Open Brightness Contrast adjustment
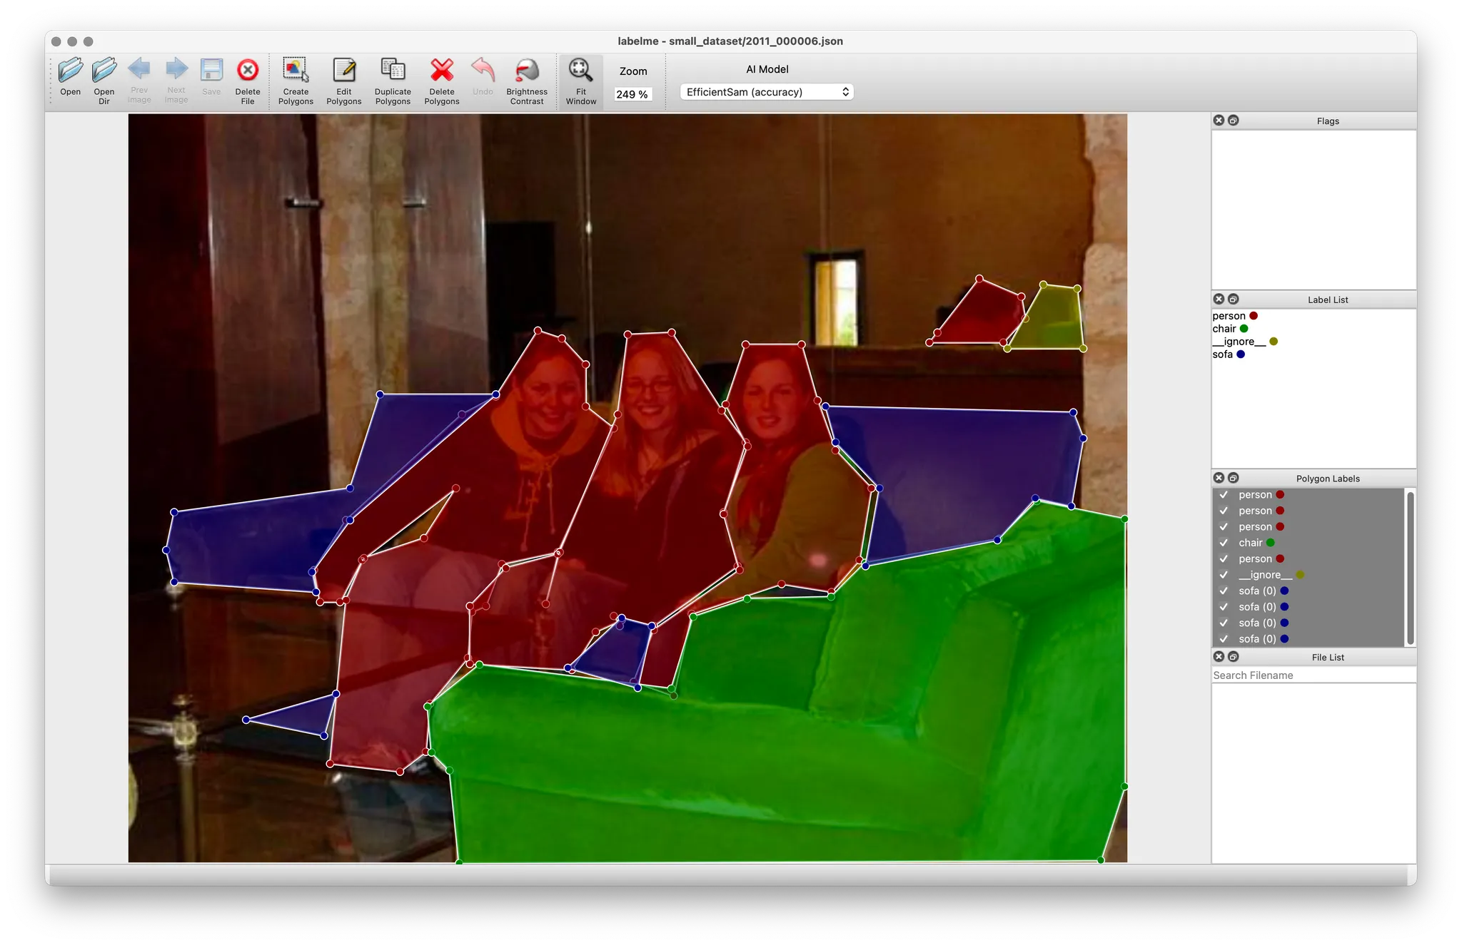This screenshot has width=1462, height=945. pos(527,71)
